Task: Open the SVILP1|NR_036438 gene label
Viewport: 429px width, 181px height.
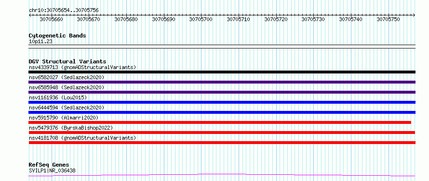Action: [52, 170]
